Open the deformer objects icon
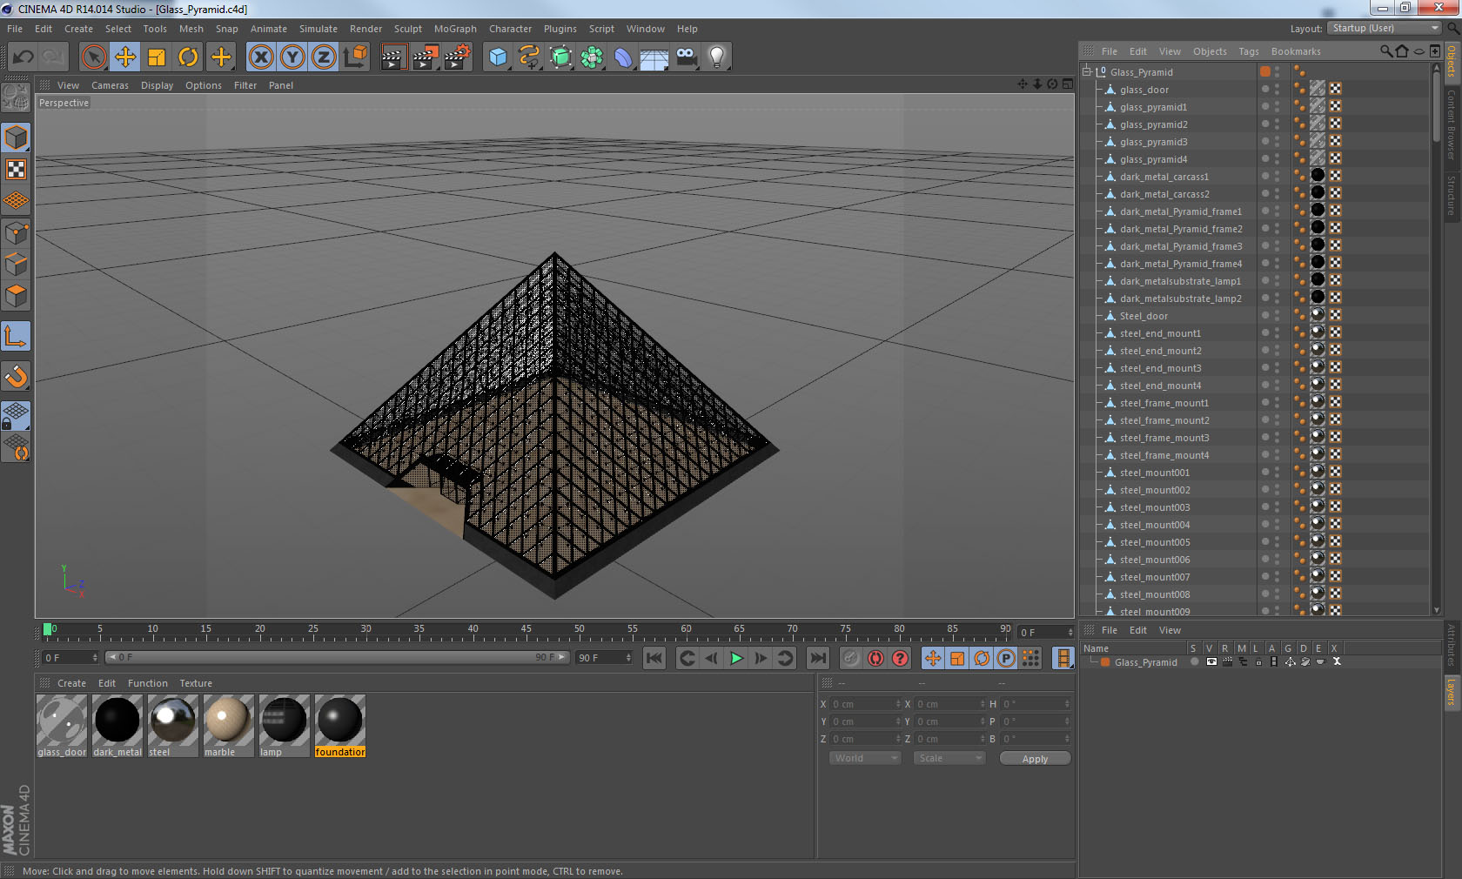This screenshot has height=879, width=1462. 623,57
